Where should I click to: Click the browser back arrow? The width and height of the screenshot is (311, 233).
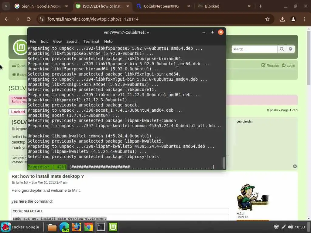click(7, 19)
